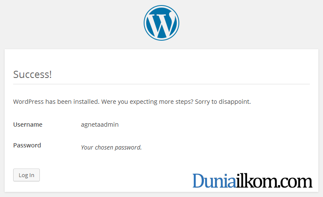Screen dimensions: 323x197
Task: Click the '.com' ending of the watermark
Action: click(295, 182)
